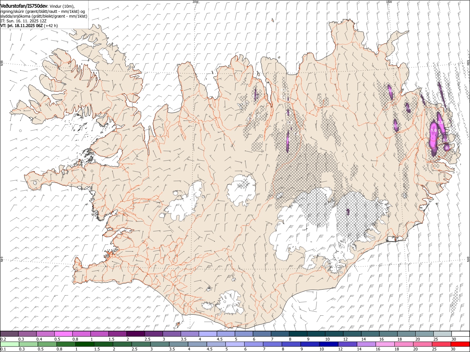Select the bright red rain swatch labeled 30

tap(460, 344)
